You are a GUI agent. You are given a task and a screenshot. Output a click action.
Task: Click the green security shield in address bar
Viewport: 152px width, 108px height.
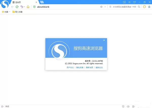point(34,7)
